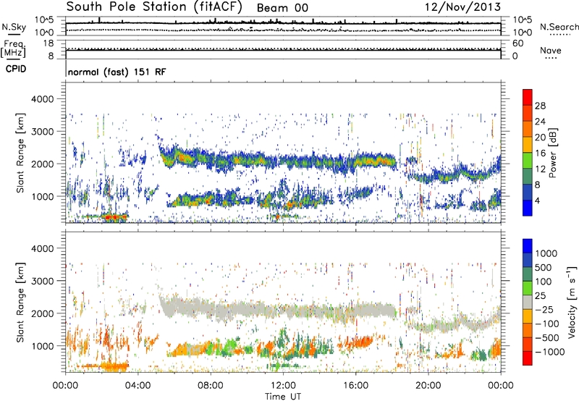Click the 'N.Search' legend label

coord(559,27)
